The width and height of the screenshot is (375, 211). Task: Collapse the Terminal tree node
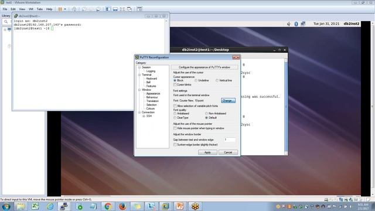point(139,75)
